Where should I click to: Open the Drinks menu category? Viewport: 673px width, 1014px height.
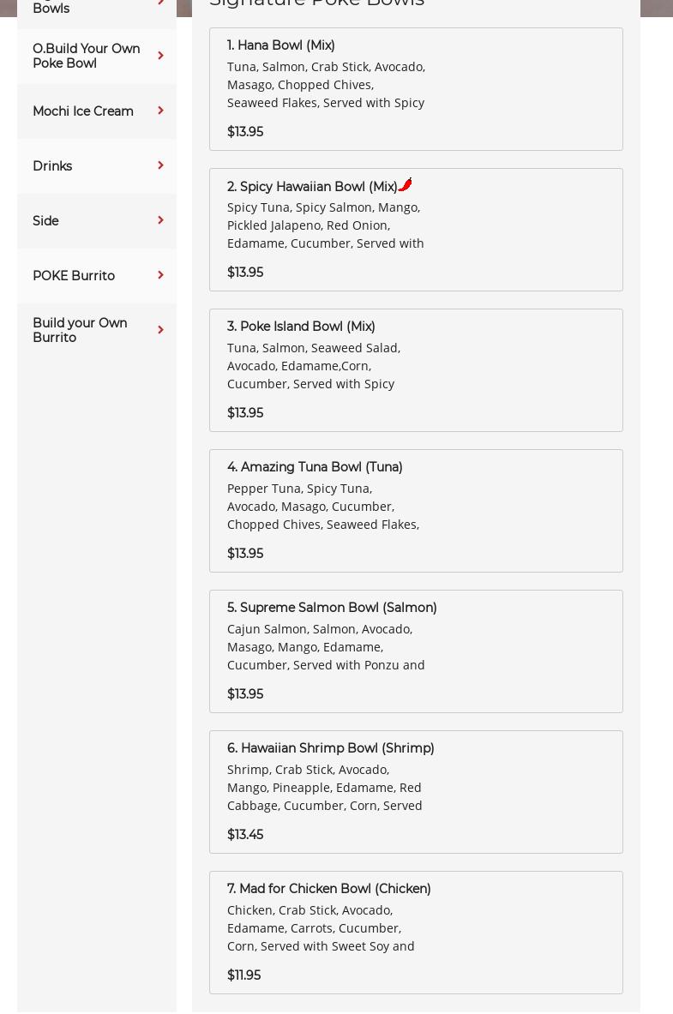(x=52, y=166)
